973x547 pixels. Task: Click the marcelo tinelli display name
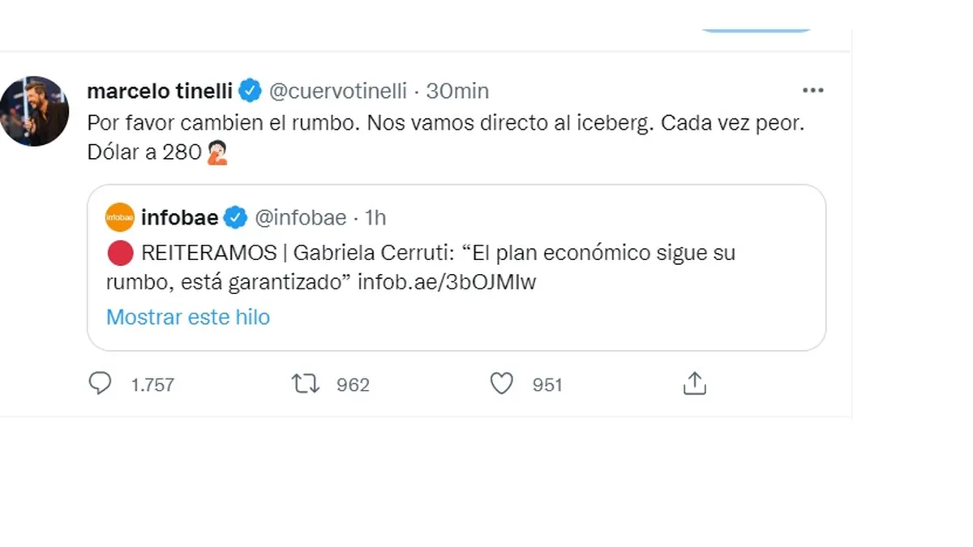click(x=160, y=91)
